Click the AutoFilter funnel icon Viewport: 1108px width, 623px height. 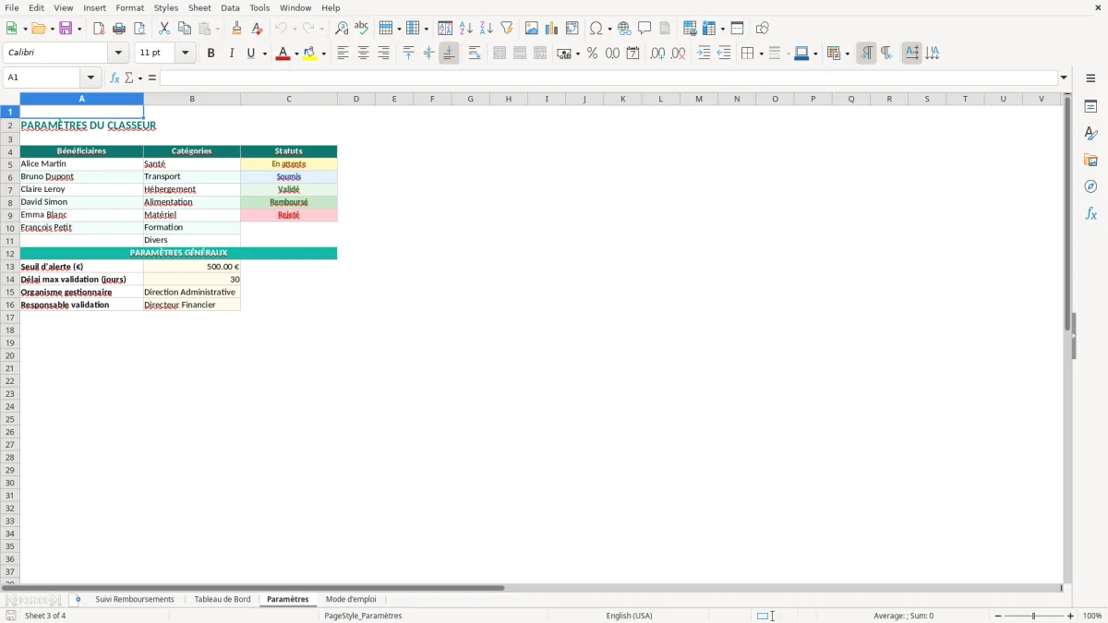tap(507, 29)
